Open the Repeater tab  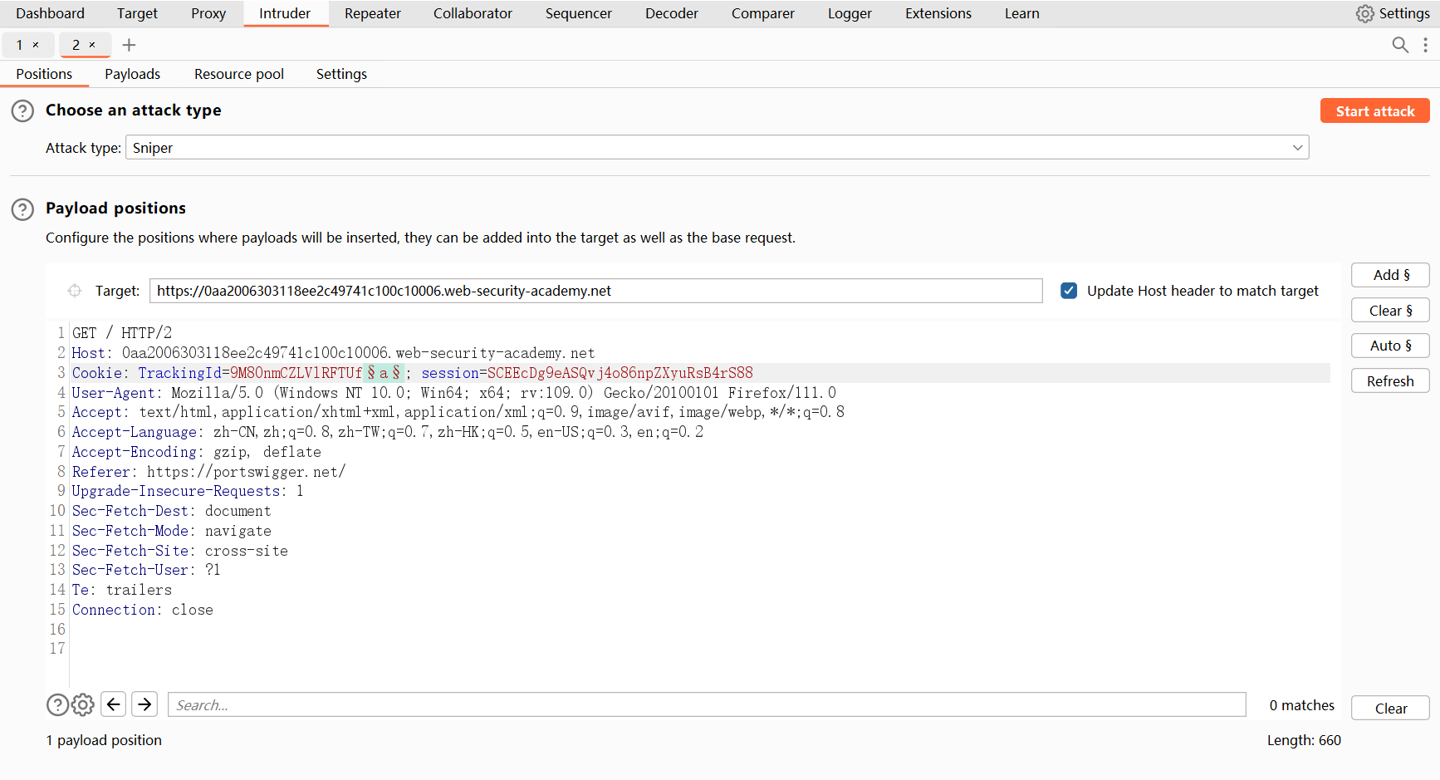tap(372, 13)
